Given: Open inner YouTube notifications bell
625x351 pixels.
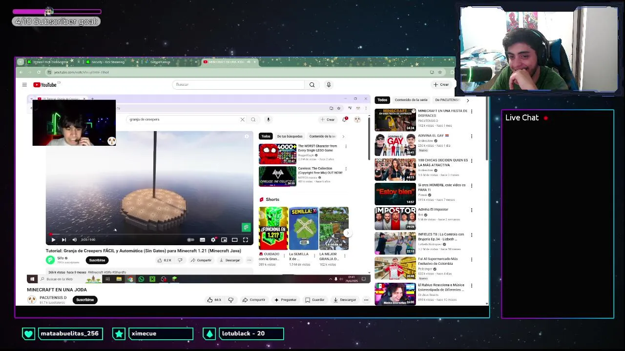Looking at the screenshot, I should point(346,119).
